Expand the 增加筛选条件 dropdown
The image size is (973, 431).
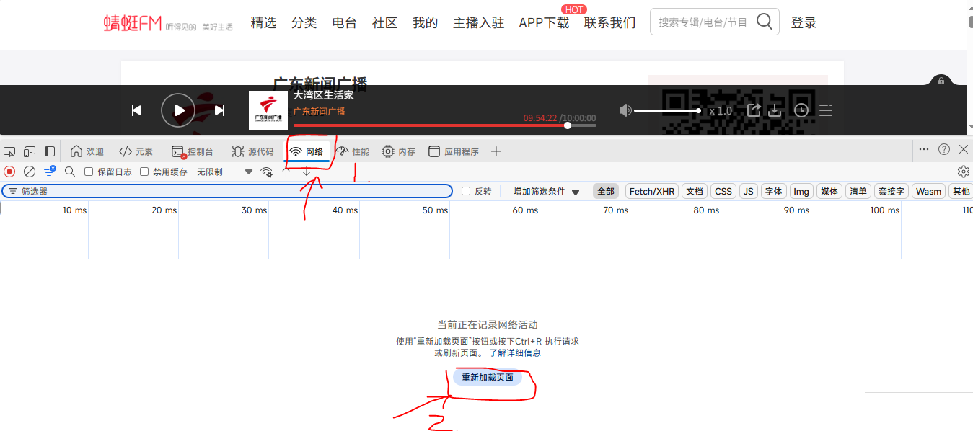(x=546, y=191)
